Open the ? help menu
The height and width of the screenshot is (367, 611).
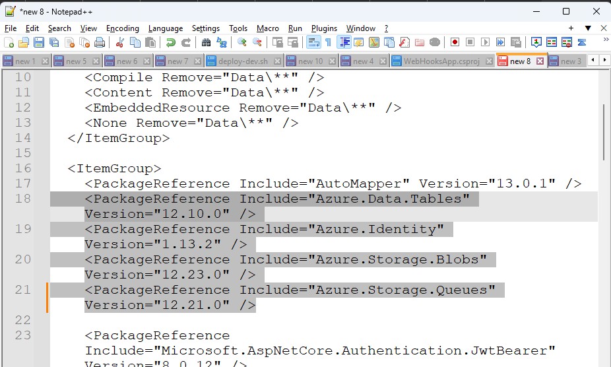[x=386, y=28]
